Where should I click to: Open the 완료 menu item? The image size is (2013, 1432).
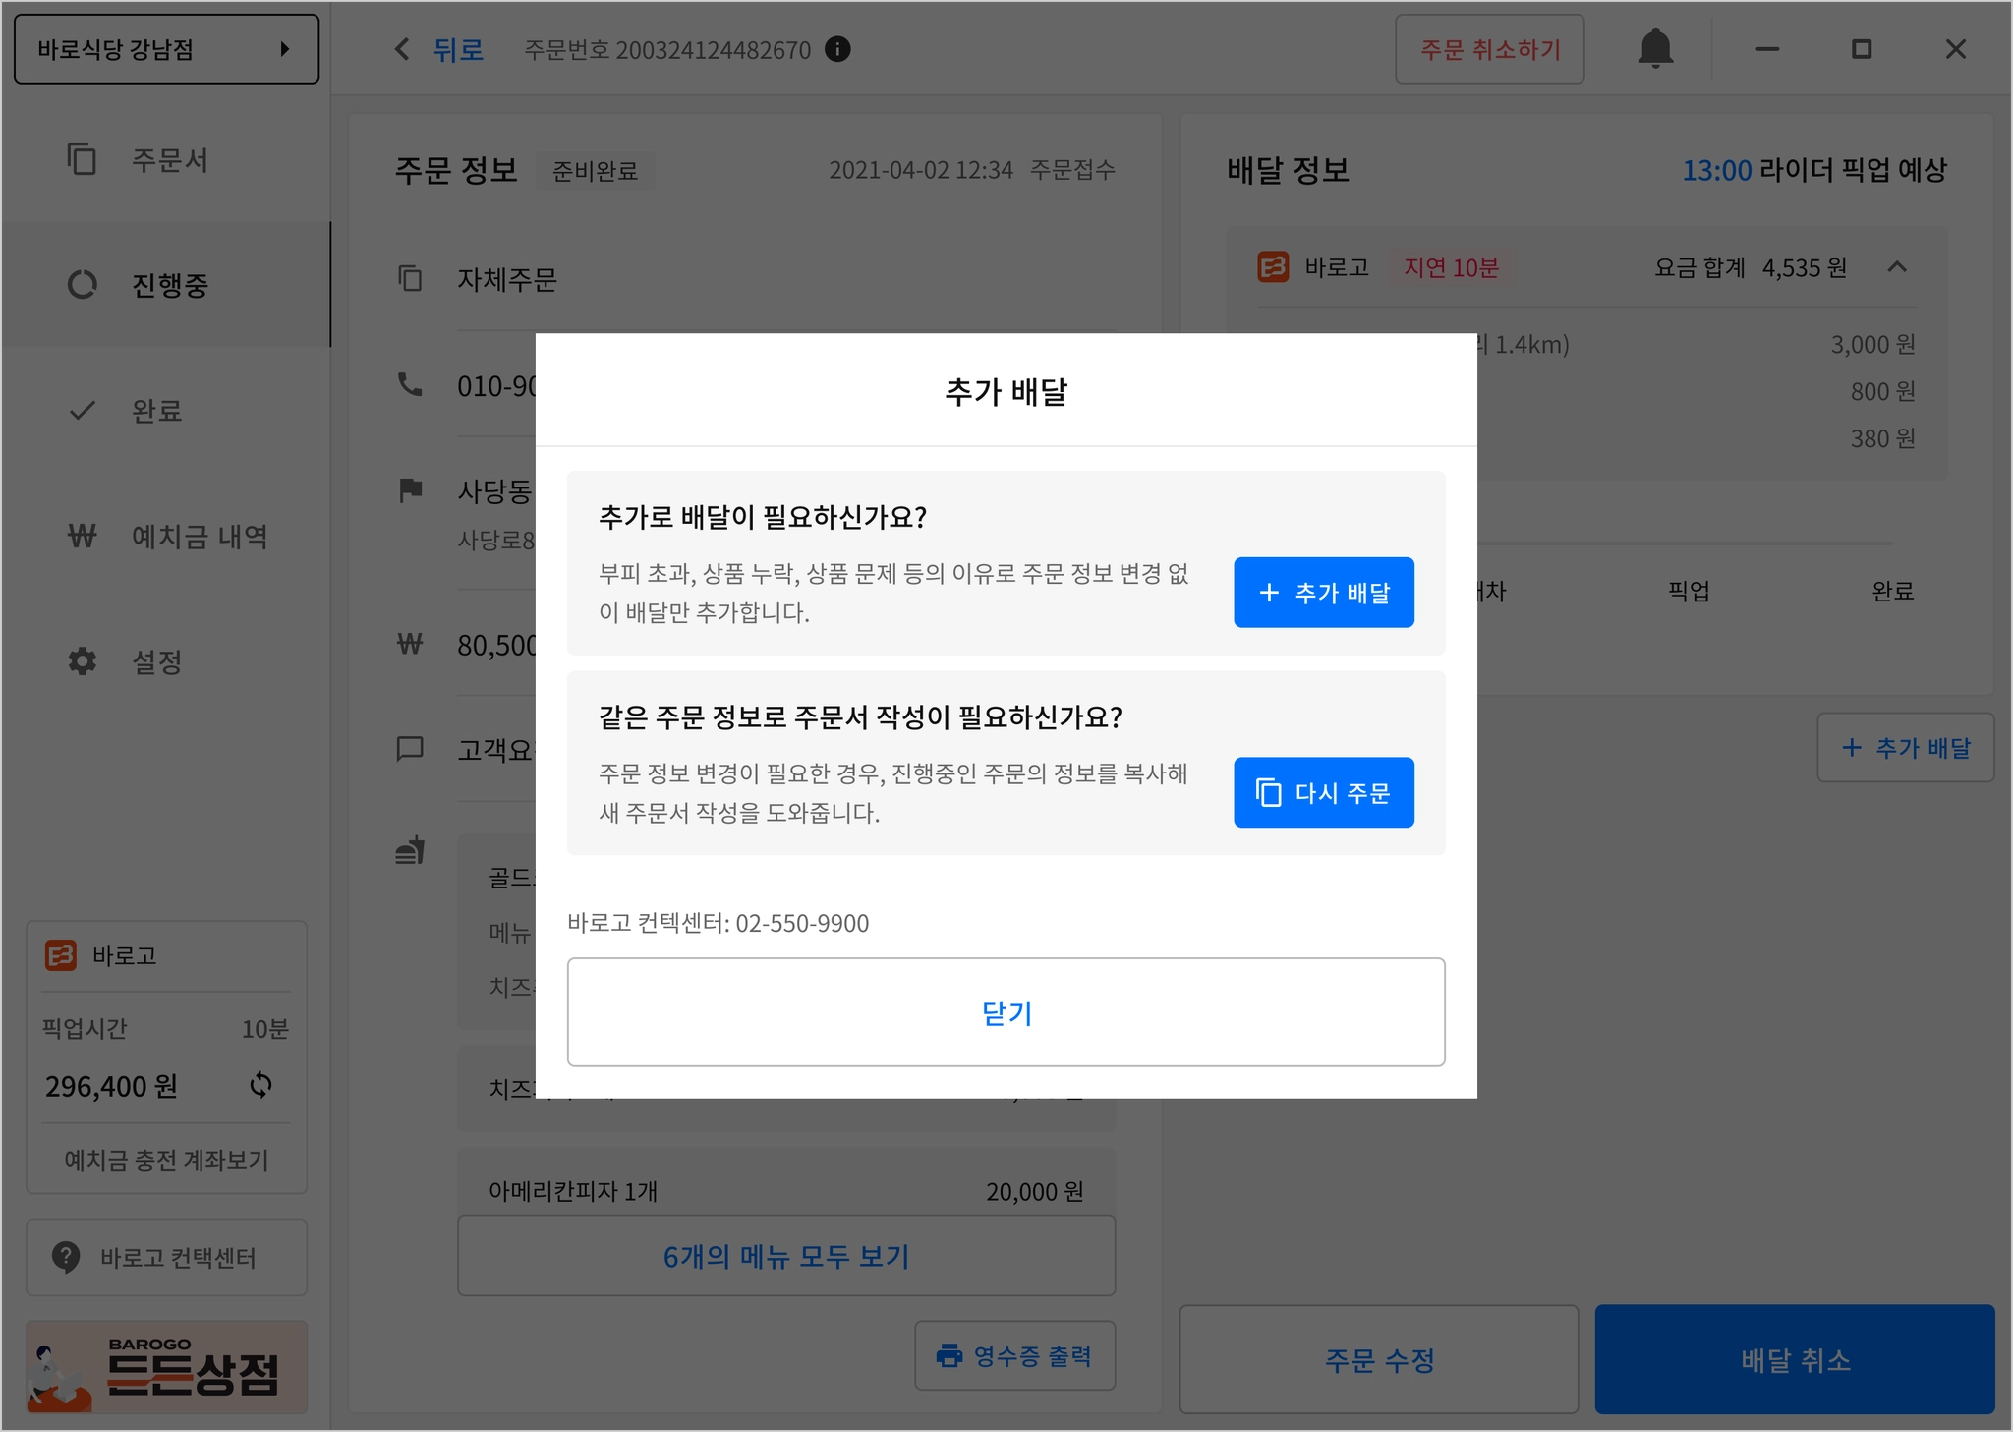[157, 411]
